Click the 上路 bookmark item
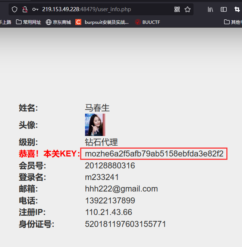Screen dimensions: 242x247 point(6,22)
